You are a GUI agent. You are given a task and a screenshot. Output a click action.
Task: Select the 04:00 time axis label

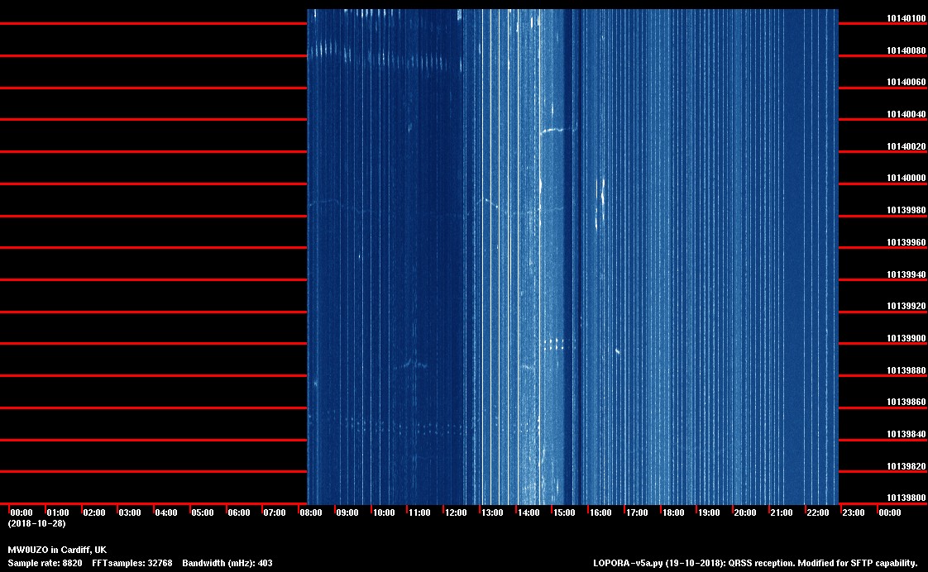[x=166, y=513]
